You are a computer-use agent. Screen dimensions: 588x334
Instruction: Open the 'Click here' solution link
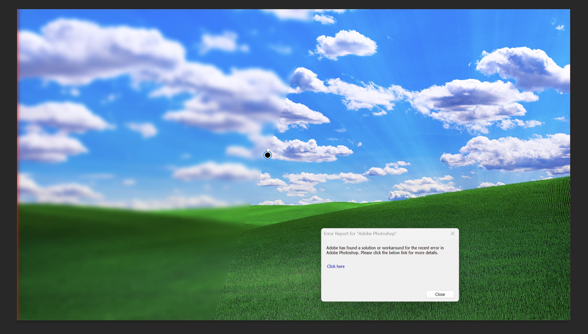coord(335,266)
